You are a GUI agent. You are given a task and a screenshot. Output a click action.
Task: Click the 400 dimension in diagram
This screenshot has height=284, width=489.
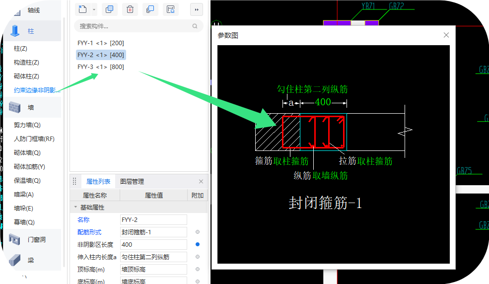pyautogui.click(x=323, y=102)
